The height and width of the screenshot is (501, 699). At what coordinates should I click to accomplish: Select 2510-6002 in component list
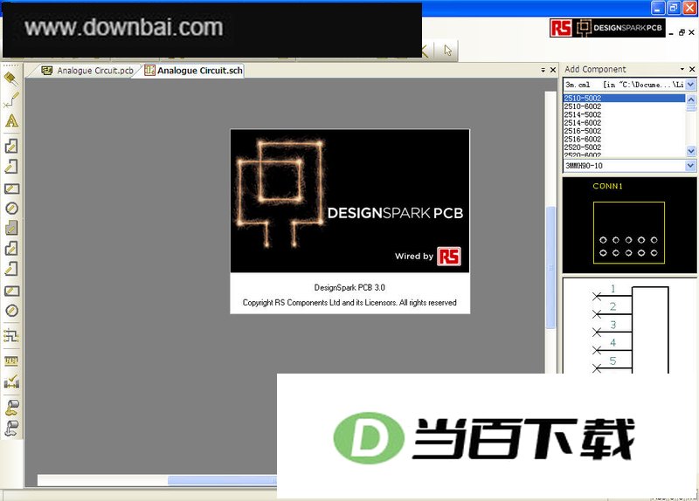click(624, 106)
